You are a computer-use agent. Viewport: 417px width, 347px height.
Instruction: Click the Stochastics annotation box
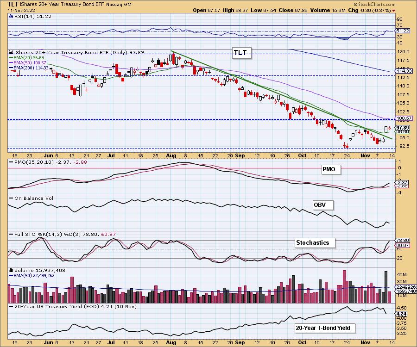(315, 242)
